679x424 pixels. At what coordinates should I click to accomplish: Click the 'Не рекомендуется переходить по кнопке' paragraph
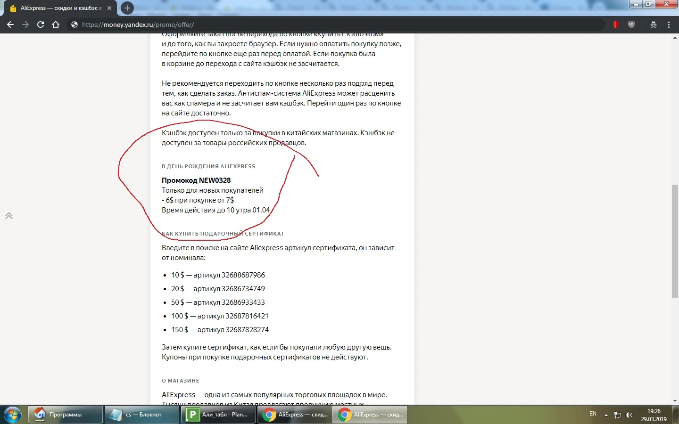click(282, 98)
